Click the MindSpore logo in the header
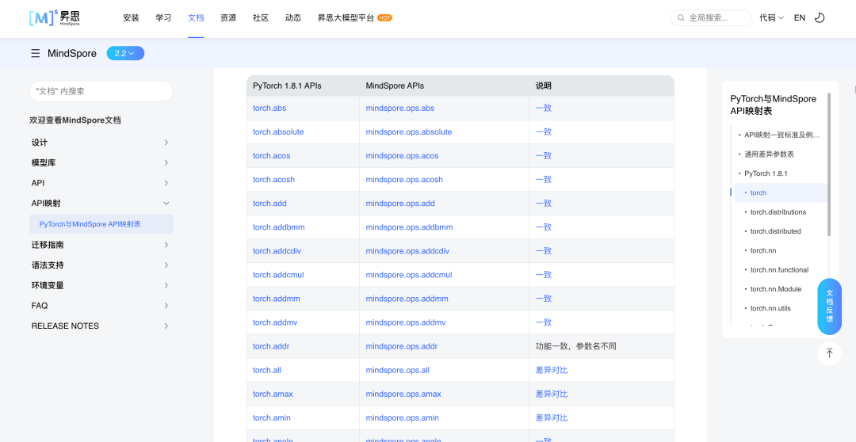The height and width of the screenshot is (442, 856). [x=54, y=17]
